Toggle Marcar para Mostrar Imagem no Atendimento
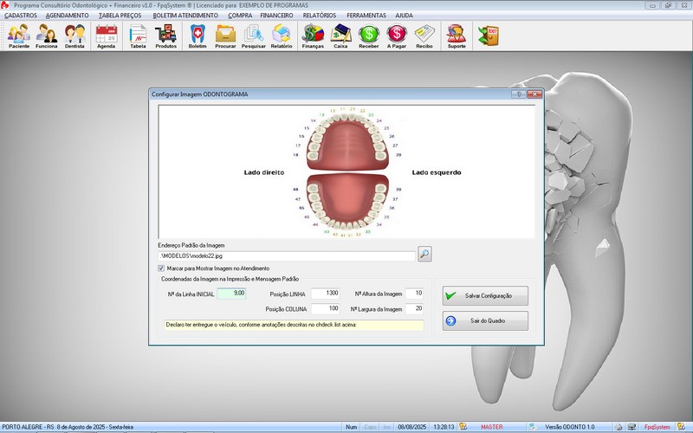This screenshot has height=433, width=693. 162,268
